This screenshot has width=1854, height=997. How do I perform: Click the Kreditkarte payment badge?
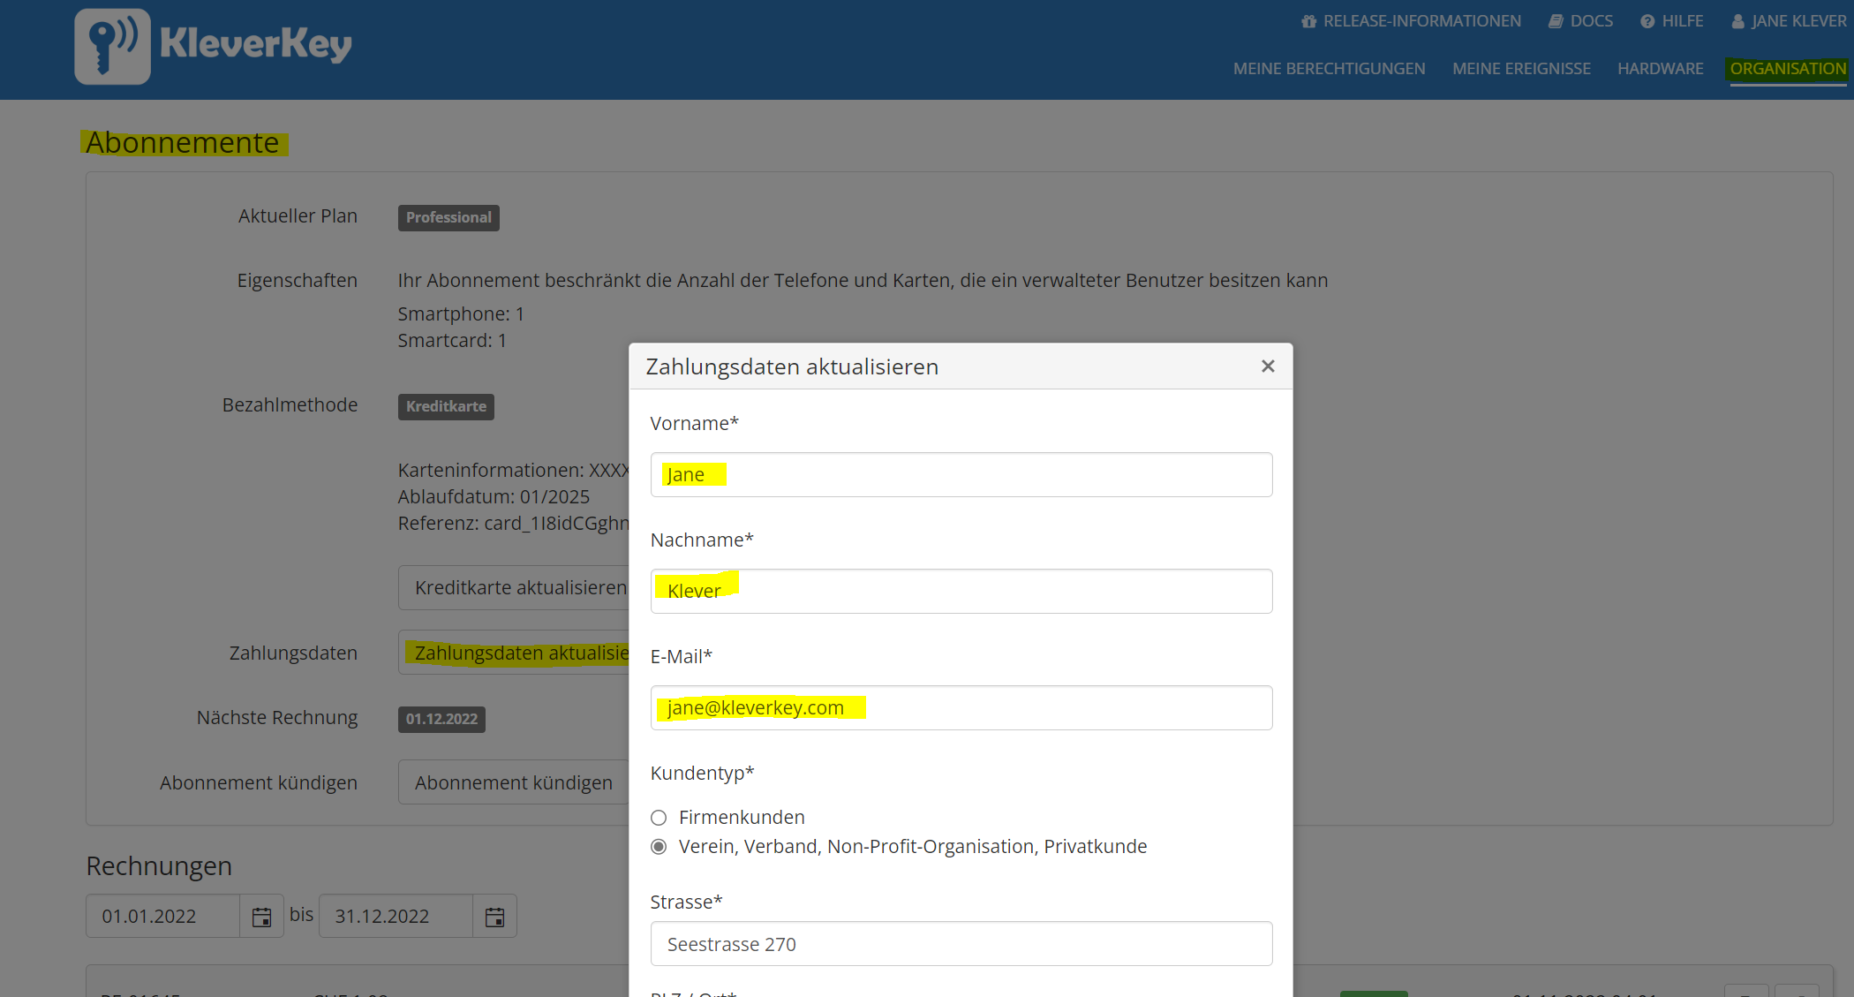pyautogui.click(x=446, y=407)
